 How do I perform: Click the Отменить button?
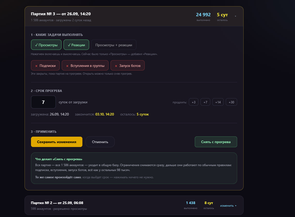point(100,142)
